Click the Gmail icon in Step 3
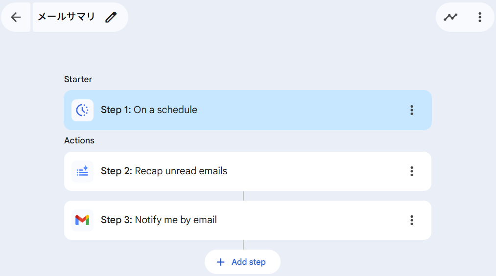This screenshot has width=496, height=276. tap(82, 220)
